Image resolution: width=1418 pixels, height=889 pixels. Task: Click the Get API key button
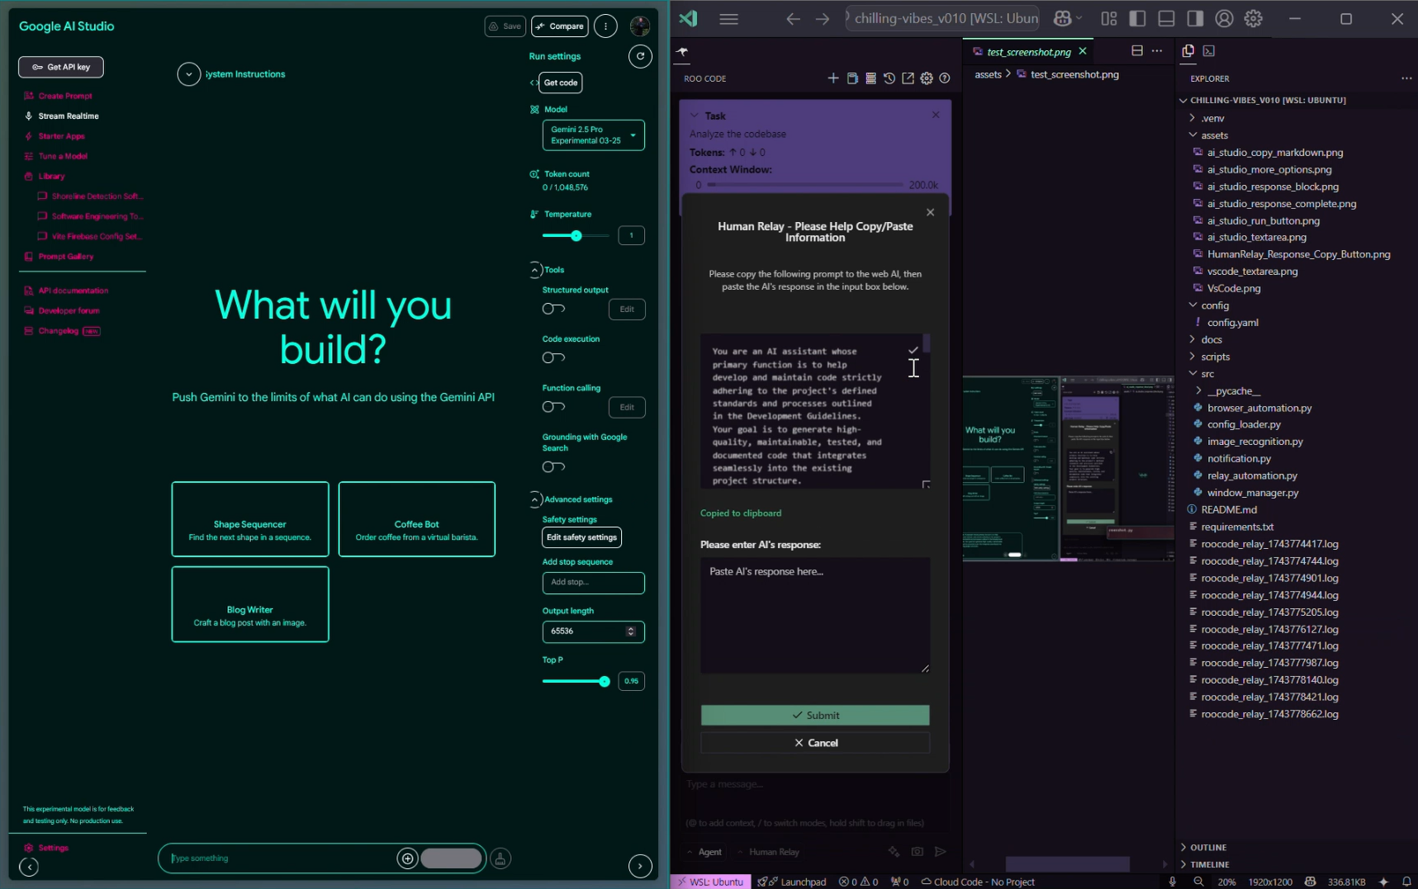click(x=61, y=67)
